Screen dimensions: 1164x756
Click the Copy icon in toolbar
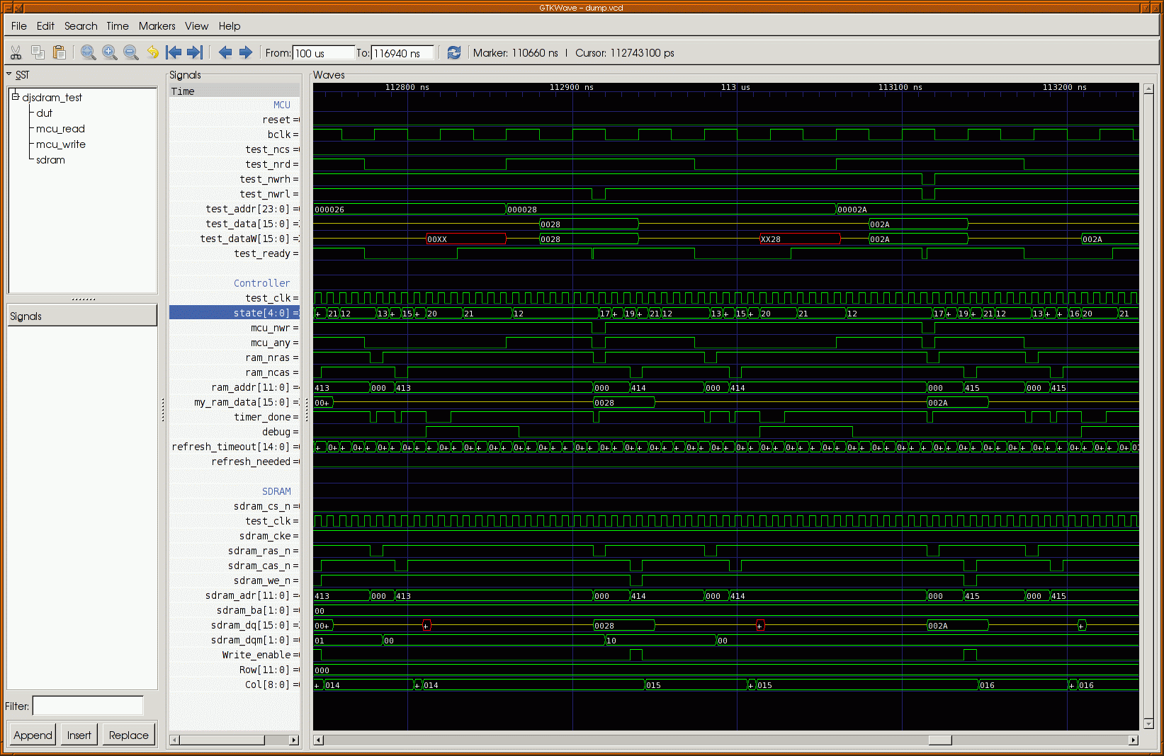click(38, 52)
